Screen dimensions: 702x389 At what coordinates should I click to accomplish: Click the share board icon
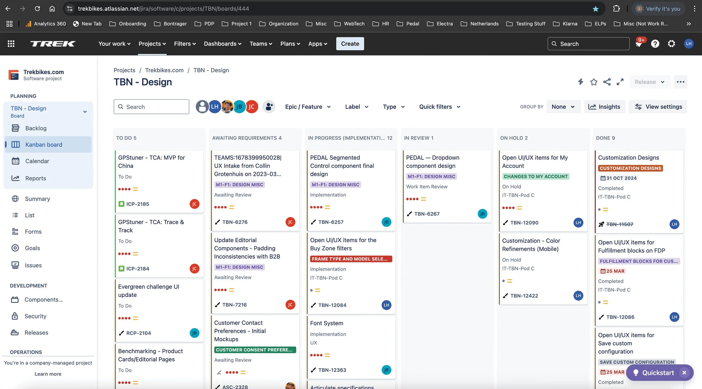coord(607,82)
